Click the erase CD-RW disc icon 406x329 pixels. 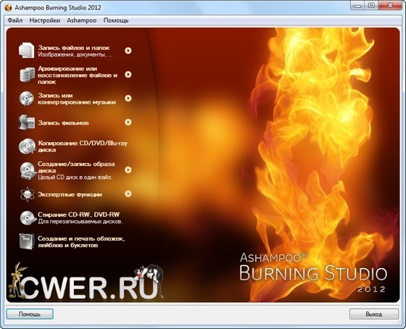tap(28, 217)
